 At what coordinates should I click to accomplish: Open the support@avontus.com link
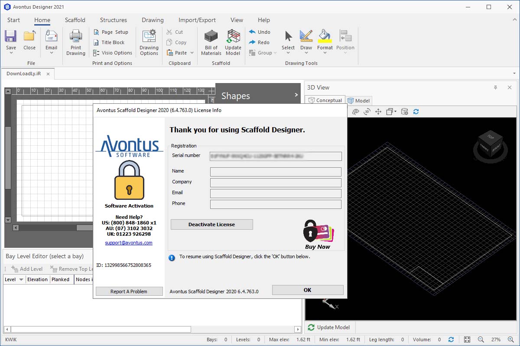point(129,243)
